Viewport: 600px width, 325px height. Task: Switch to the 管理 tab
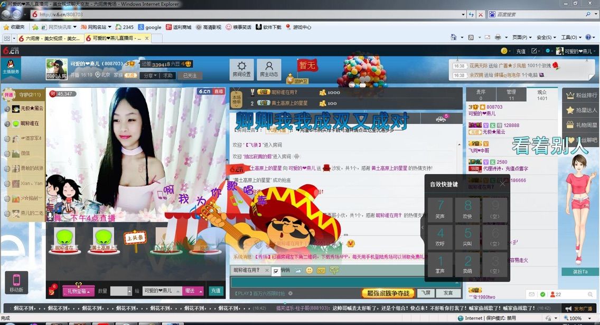(x=511, y=94)
